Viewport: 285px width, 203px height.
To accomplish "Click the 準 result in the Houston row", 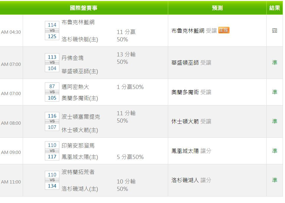I will [x=274, y=121].
